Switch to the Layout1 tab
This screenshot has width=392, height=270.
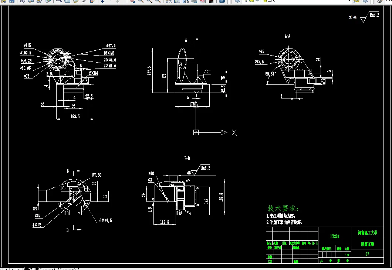click(47, 269)
